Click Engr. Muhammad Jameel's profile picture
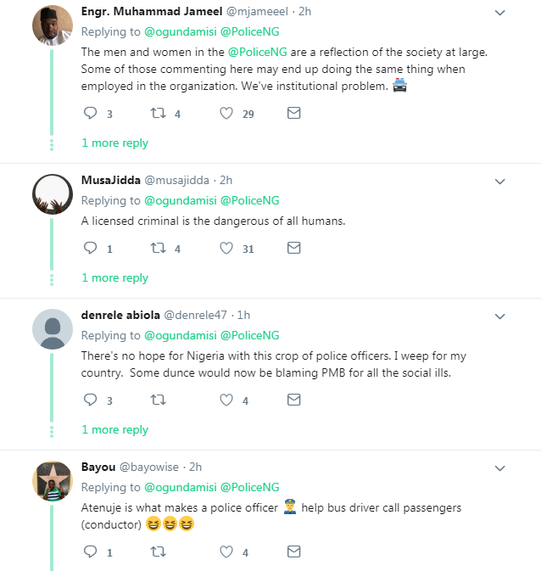Image resolution: width=541 pixels, height=571 pixels. point(52,25)
